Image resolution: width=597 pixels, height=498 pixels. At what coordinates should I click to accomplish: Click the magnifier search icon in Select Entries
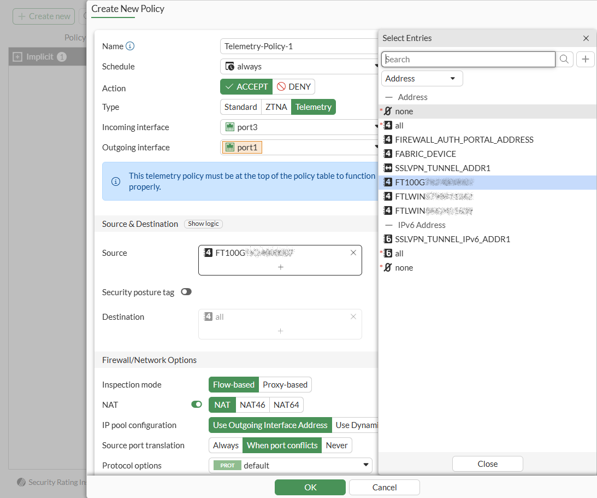coord(565,58)
